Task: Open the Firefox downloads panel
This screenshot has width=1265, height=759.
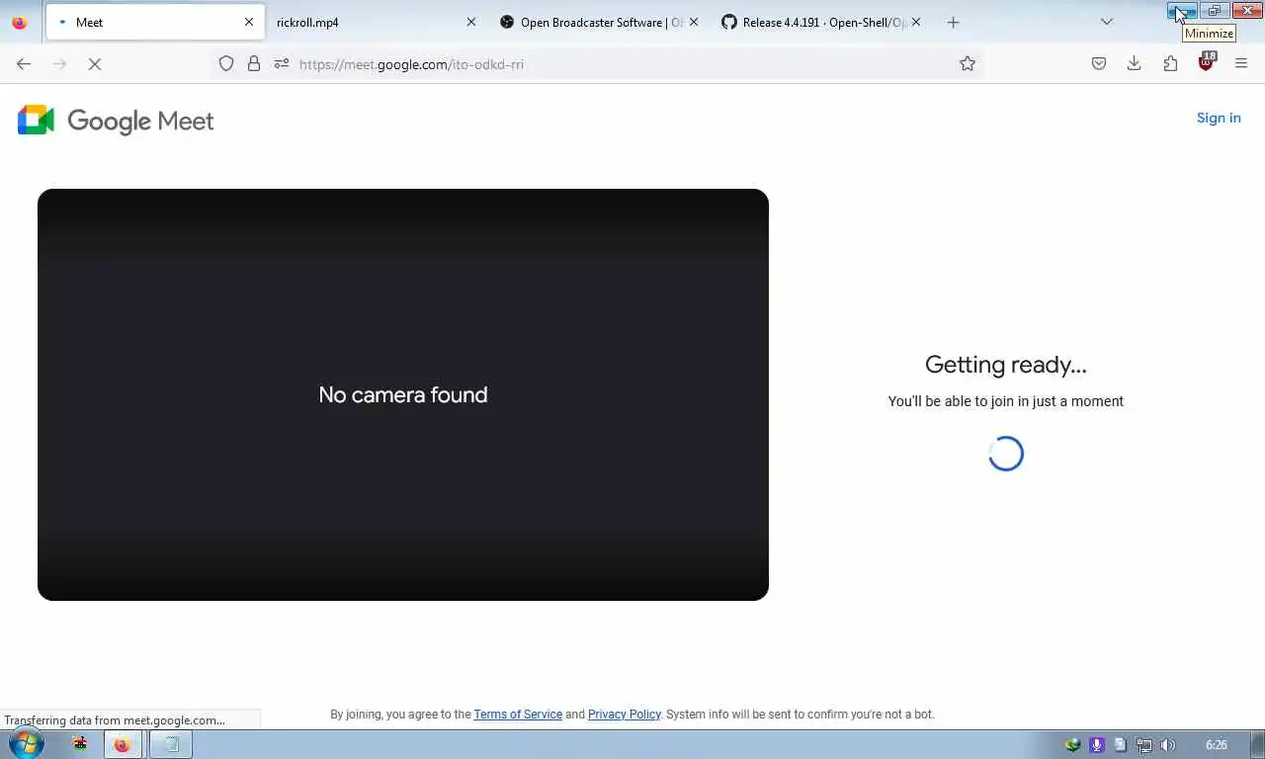Action: [1135, 64]
